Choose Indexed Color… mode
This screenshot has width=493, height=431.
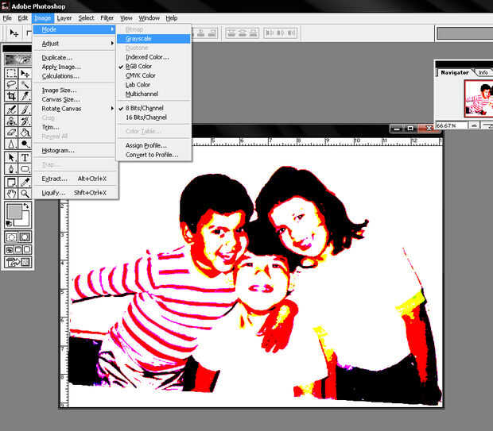tap(153, 57)
